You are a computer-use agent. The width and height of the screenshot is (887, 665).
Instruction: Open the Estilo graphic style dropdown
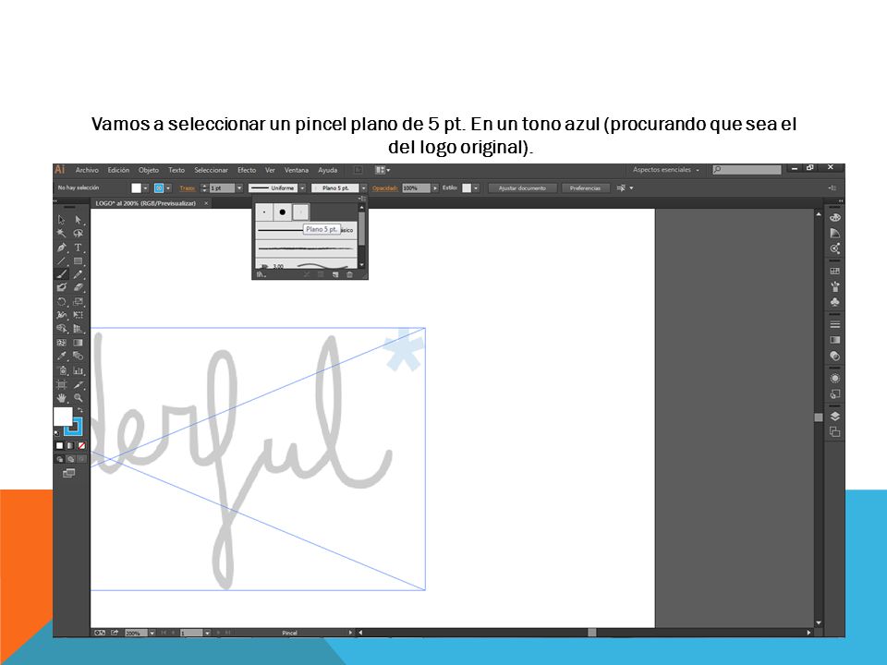coord(476,188)
